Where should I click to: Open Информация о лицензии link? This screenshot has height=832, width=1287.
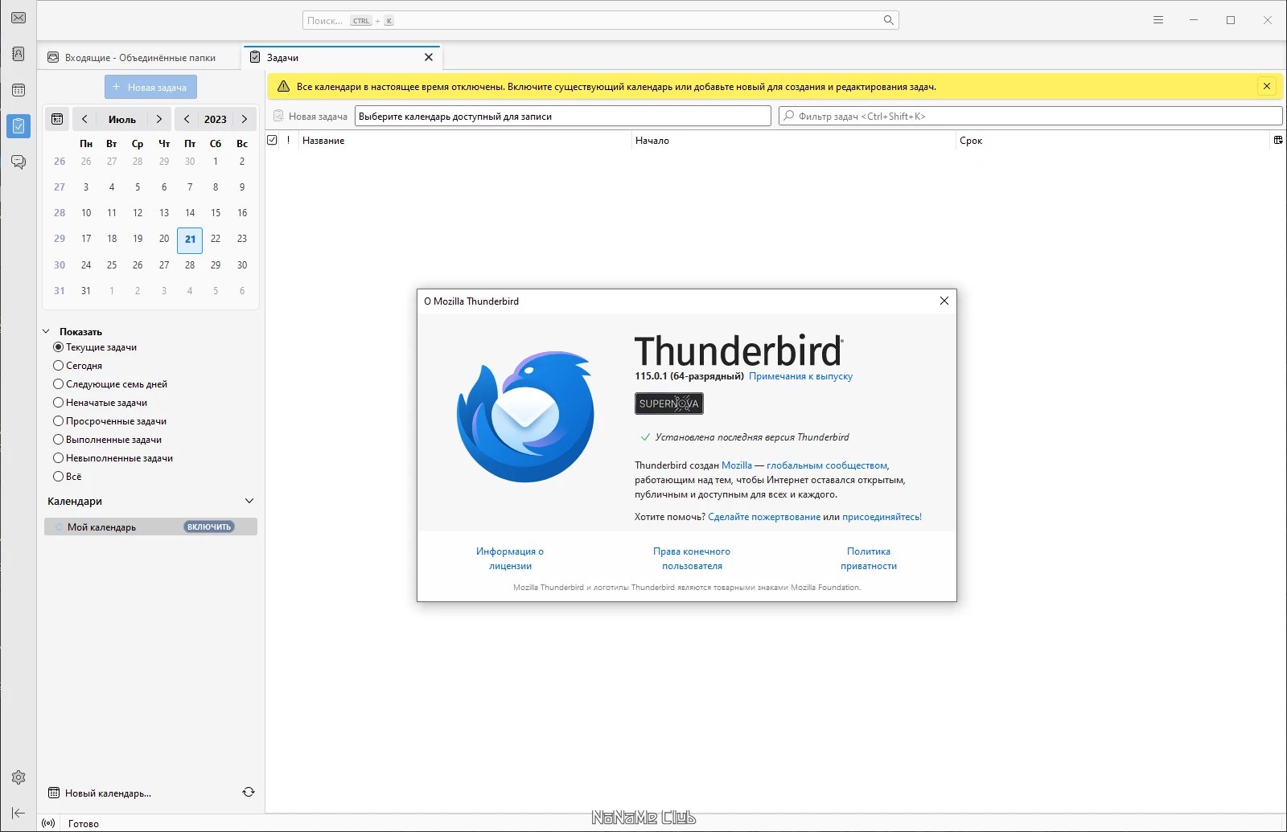pyautogui.click(x=510, y=559)
